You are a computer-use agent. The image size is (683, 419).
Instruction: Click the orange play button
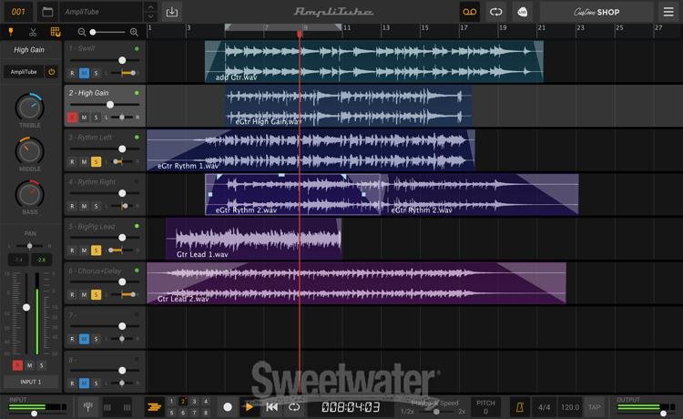[x=249, y=407]
